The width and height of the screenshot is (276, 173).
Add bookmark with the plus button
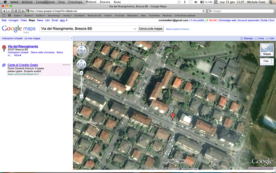point(22,11)
